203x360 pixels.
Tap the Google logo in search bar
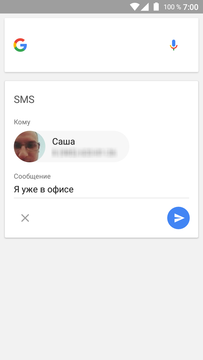click(x=20, y=45)
